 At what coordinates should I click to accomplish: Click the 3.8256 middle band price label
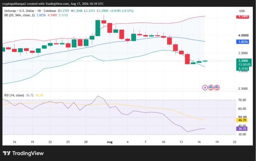(x=243, y=42)
